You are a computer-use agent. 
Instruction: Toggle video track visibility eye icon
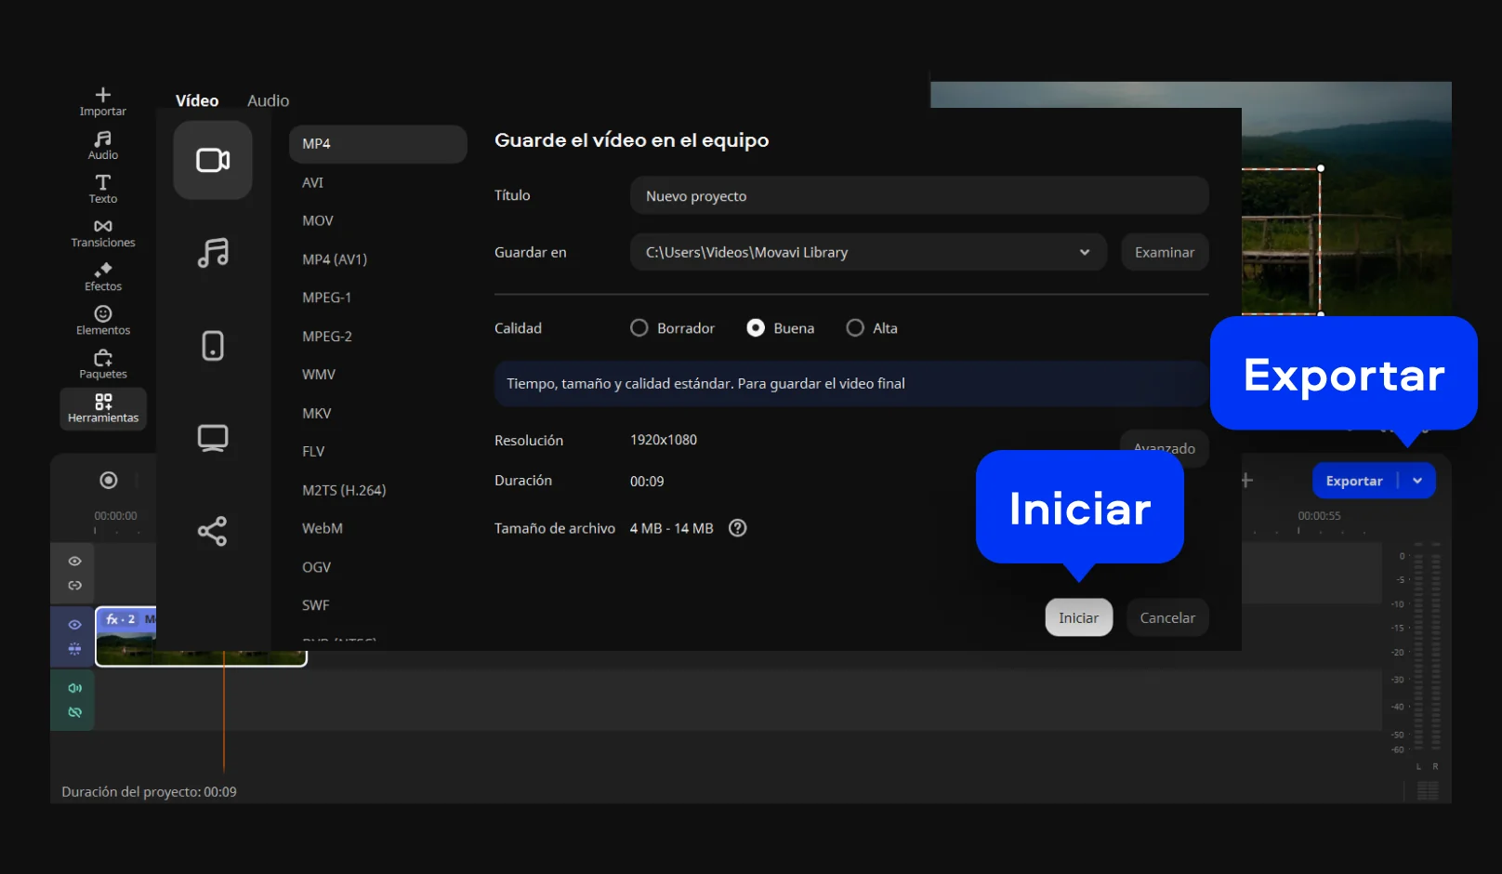(74, 625)
